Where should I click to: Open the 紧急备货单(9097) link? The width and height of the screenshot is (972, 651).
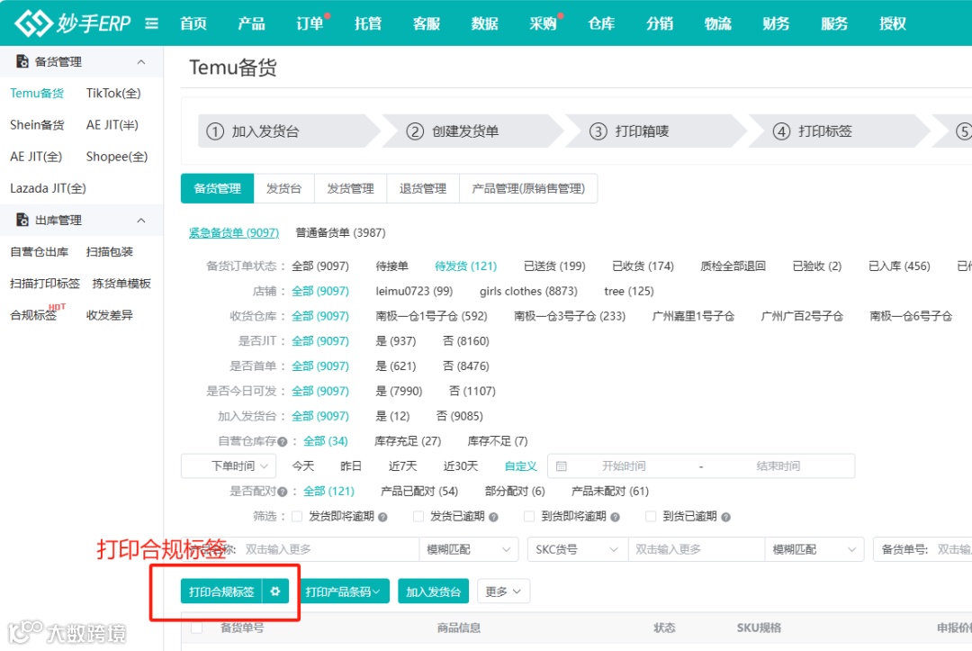pyautogui.click(x=233, y=232)
